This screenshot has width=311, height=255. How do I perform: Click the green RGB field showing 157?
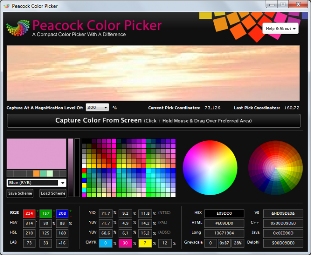(46, 213)
